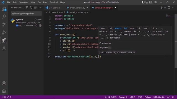Screen dimensions: 177x99
Task: Split the editor to the right
Action: (169, 7)
